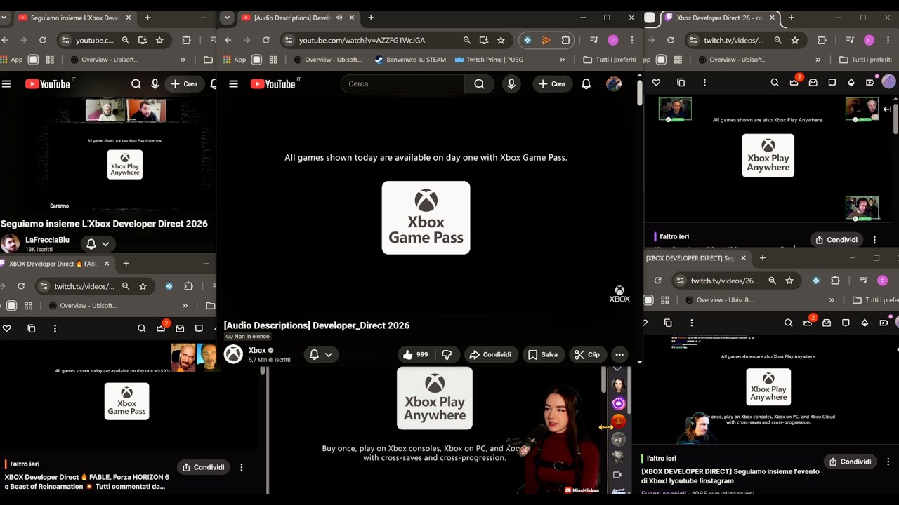
Task: Expand Xbox channel notification bell dropdown
Action: coord(328,355)
